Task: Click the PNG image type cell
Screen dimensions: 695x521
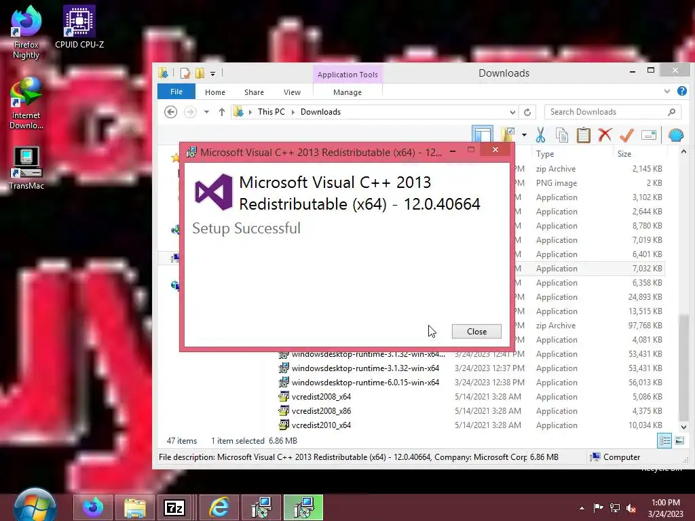Action: pyautogui.click(x=557, y=183)
